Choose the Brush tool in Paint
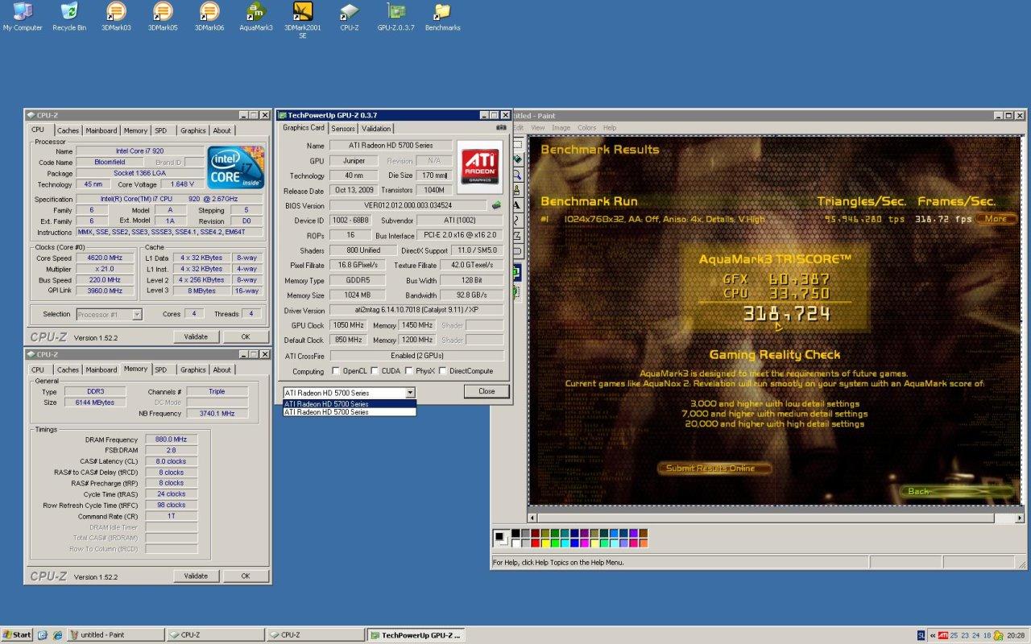Screen dimensions: 1031x644 click(x=519, y=189)
